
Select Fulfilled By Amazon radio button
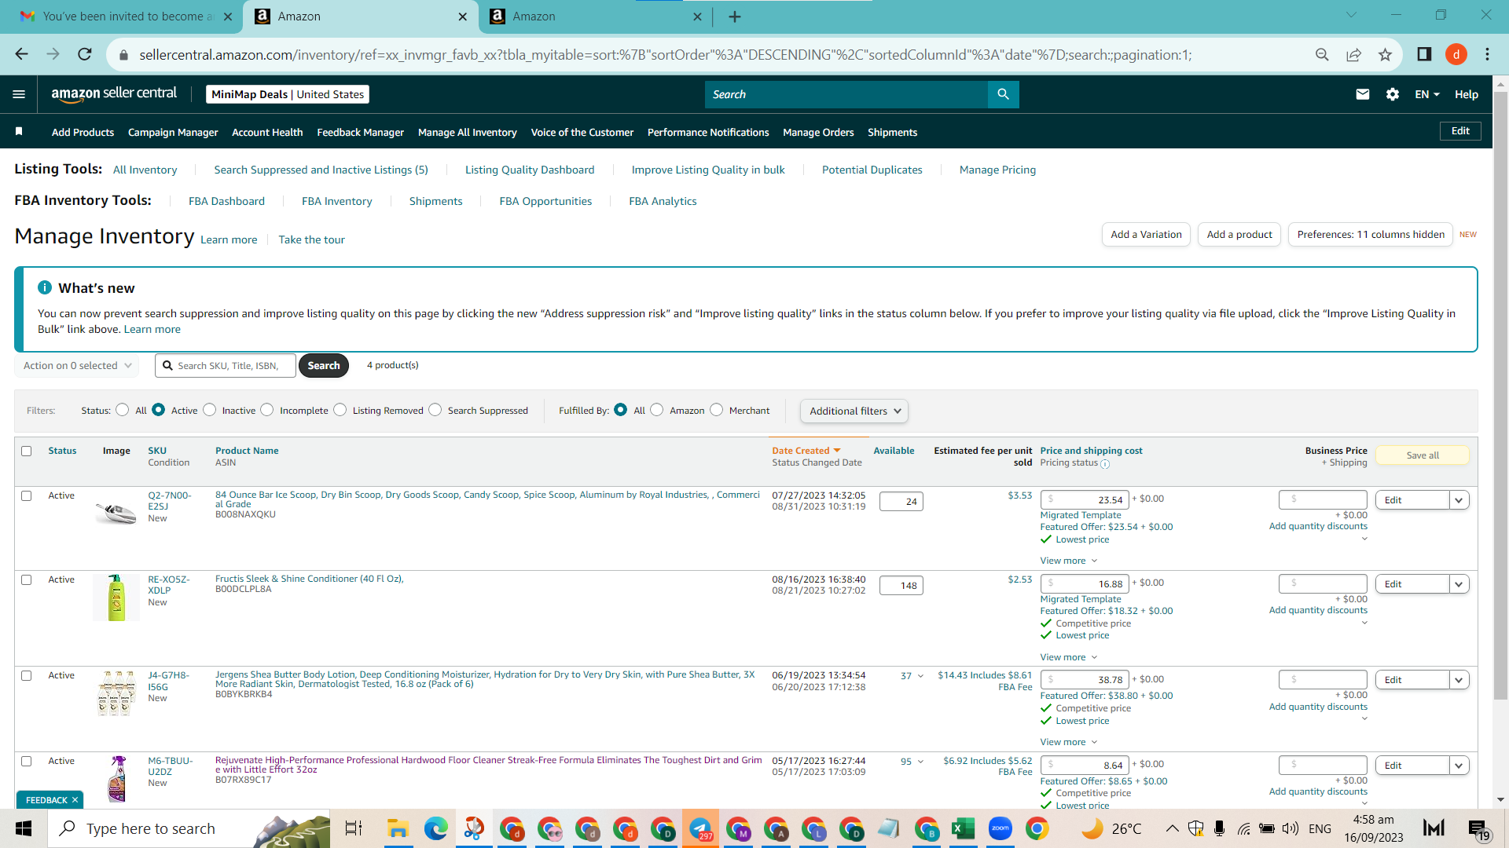(657, 410)
